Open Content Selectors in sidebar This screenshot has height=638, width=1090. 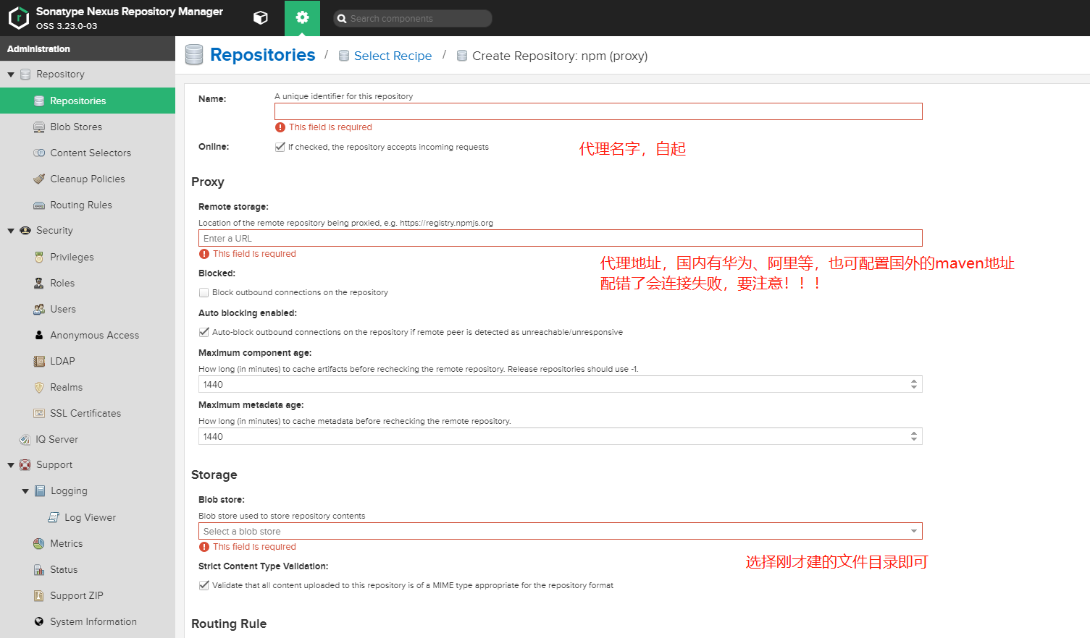point(91,153)
